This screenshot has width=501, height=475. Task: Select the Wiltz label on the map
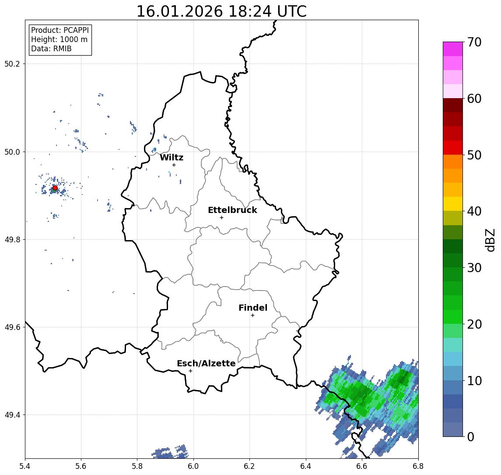172,157
